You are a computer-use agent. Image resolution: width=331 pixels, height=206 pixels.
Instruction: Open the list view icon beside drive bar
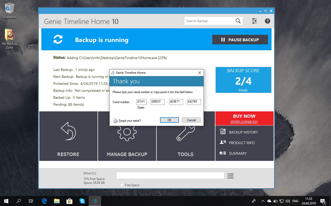pos(230,176)
